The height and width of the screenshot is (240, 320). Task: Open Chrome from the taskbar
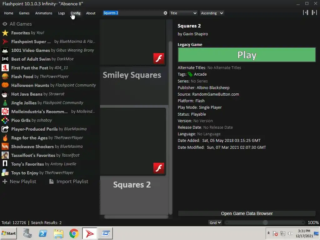click(x=74, y=233)
